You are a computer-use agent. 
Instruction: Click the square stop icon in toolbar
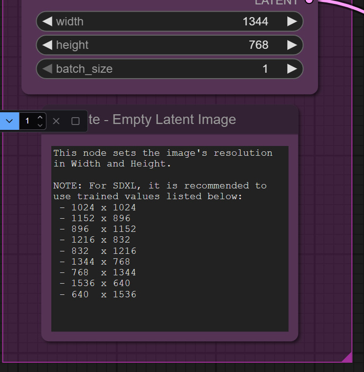click(76, 121)
